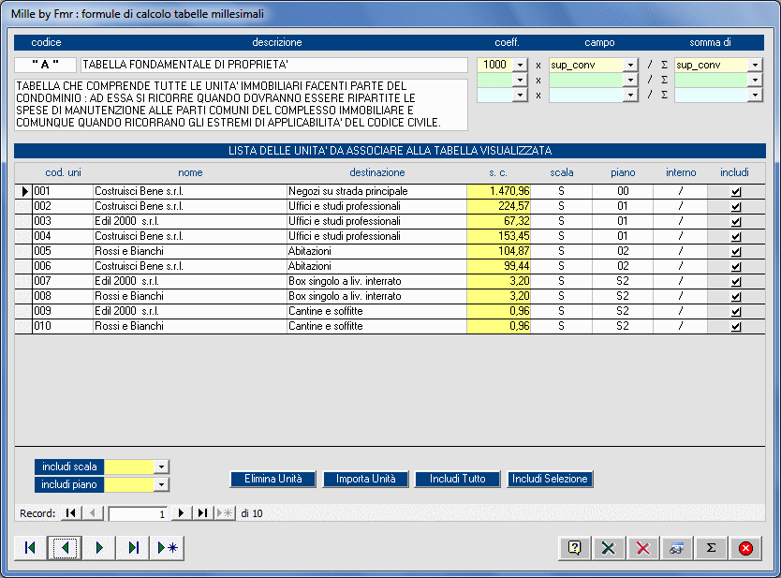The height and width of the screenshot is (578, 781).
Task: Toggle includi checkbox for unit 001
Action: pos(736,192)
